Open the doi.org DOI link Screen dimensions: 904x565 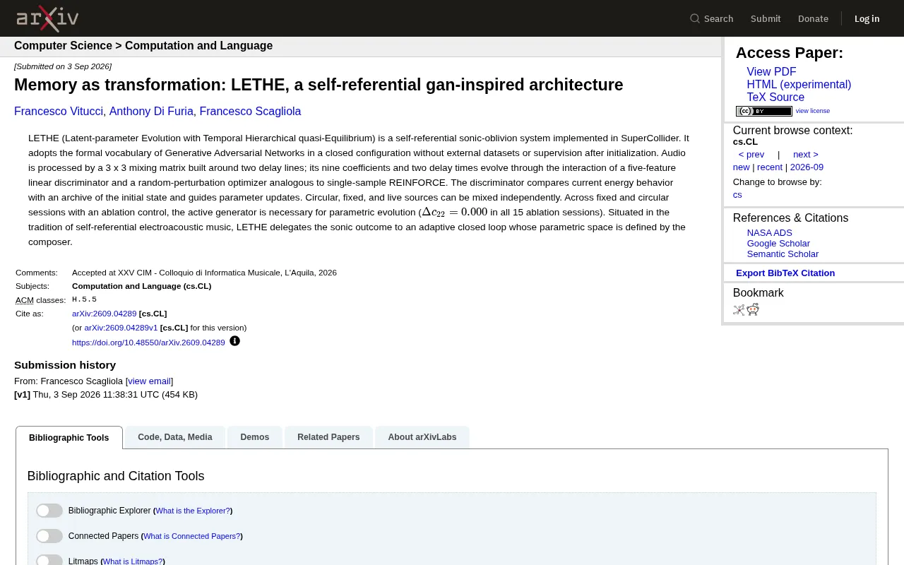(x=148, y=343)
